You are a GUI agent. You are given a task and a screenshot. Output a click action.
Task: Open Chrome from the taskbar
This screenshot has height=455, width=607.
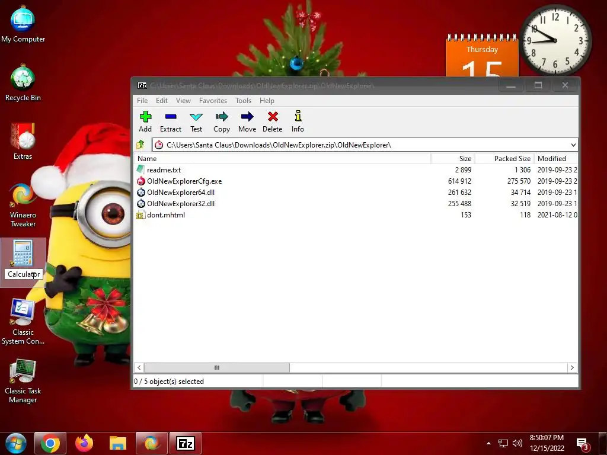[x=50, y=443]
